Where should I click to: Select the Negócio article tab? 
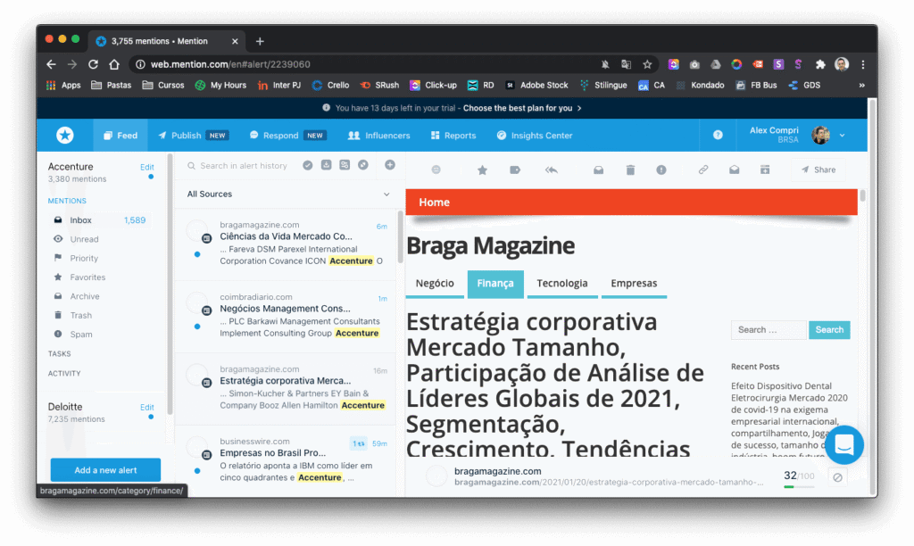click(435, 283)
